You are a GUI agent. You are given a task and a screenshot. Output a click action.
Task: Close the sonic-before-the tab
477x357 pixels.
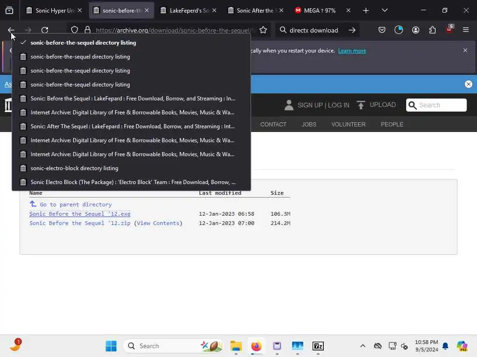pyautogui.click(x=147, y=10)
